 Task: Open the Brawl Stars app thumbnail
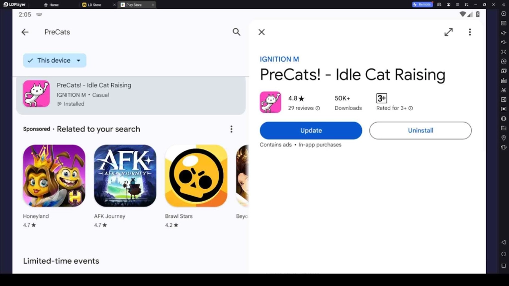coord(196,176)
